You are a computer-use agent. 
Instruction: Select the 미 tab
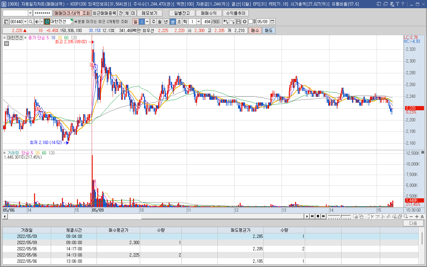[133, 13]
